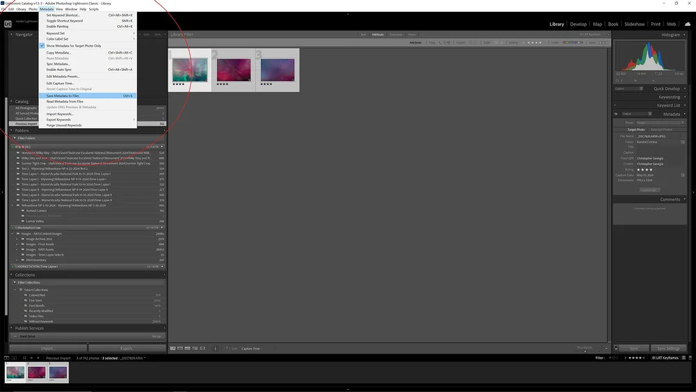Open the Lamar Valley folder

click(35, 221)
